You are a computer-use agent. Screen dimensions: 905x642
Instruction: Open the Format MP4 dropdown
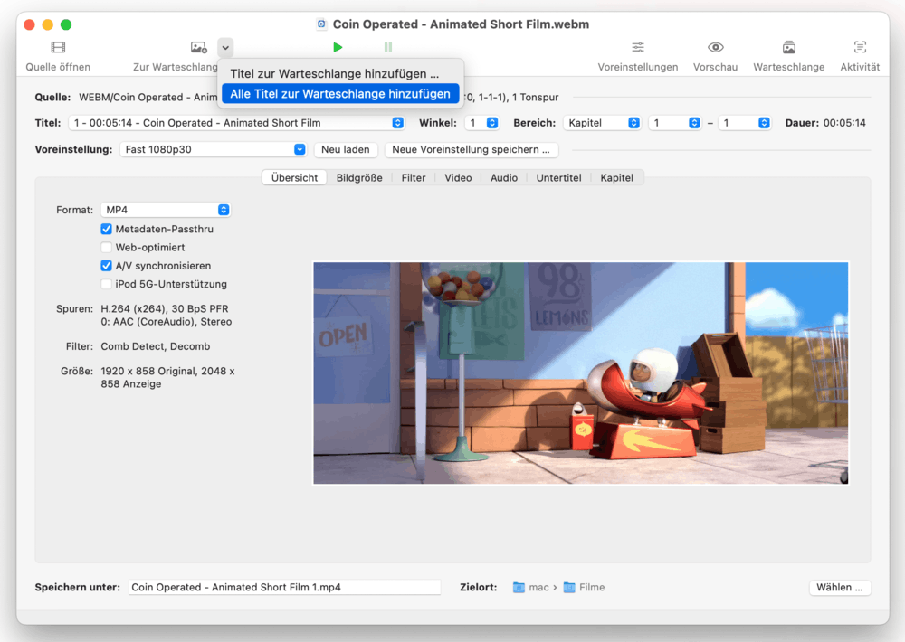click(166, 210)
